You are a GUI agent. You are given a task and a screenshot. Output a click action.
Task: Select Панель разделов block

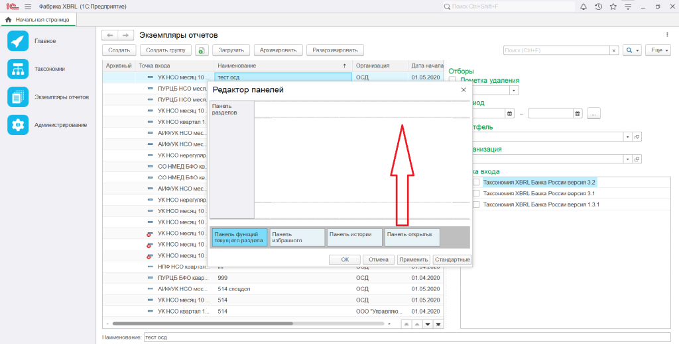click(x=232, y=159)
